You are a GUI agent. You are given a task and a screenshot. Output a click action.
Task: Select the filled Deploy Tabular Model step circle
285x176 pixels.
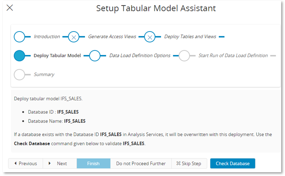19,56
